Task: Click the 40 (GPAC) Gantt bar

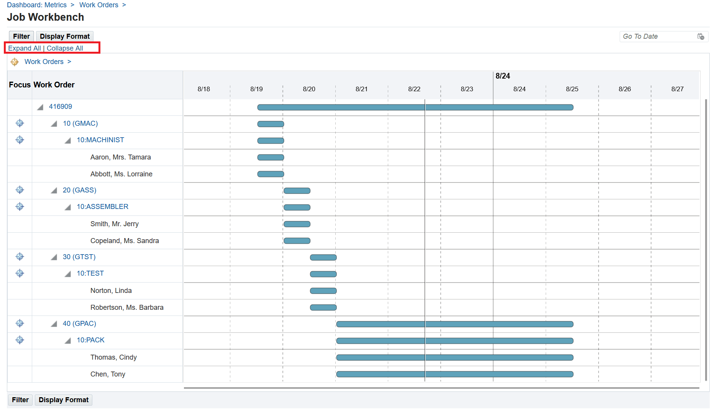Action: 455,324
